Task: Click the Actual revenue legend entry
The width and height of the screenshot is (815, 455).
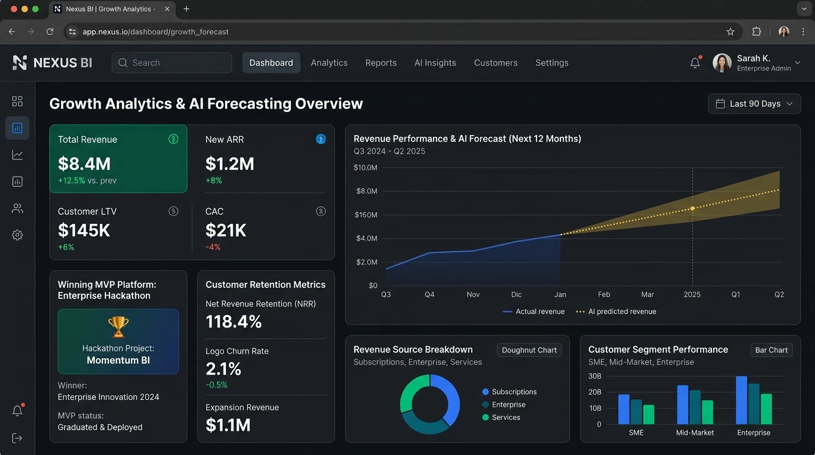Action: (534, 312)
